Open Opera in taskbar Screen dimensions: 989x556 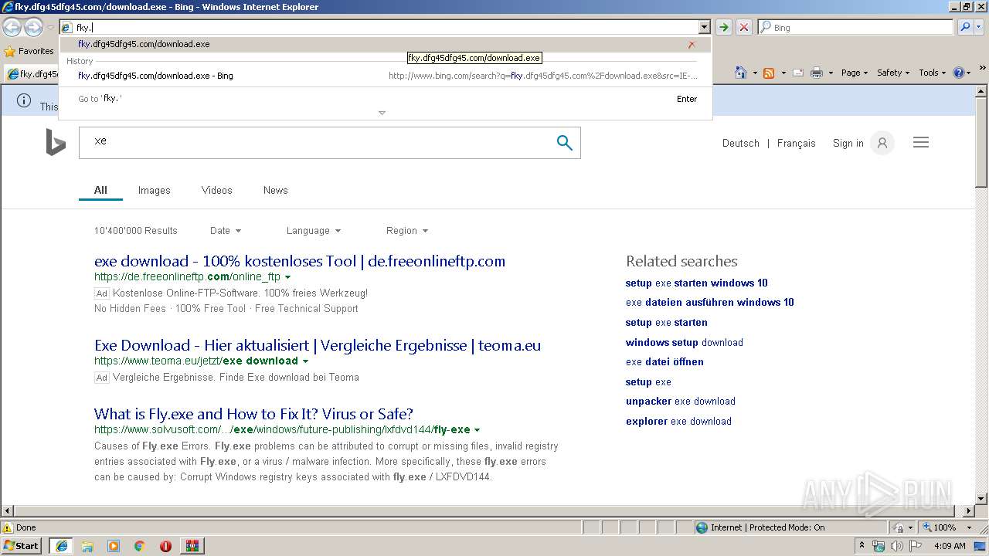(x=165, y=546)
